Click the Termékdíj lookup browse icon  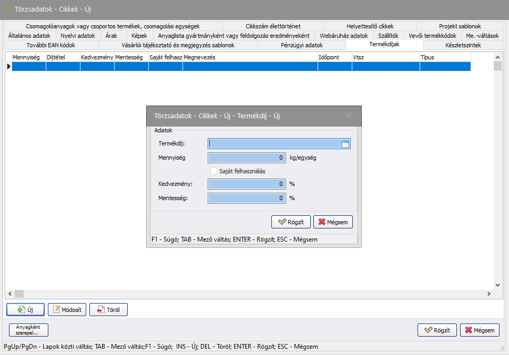(345, 144)
